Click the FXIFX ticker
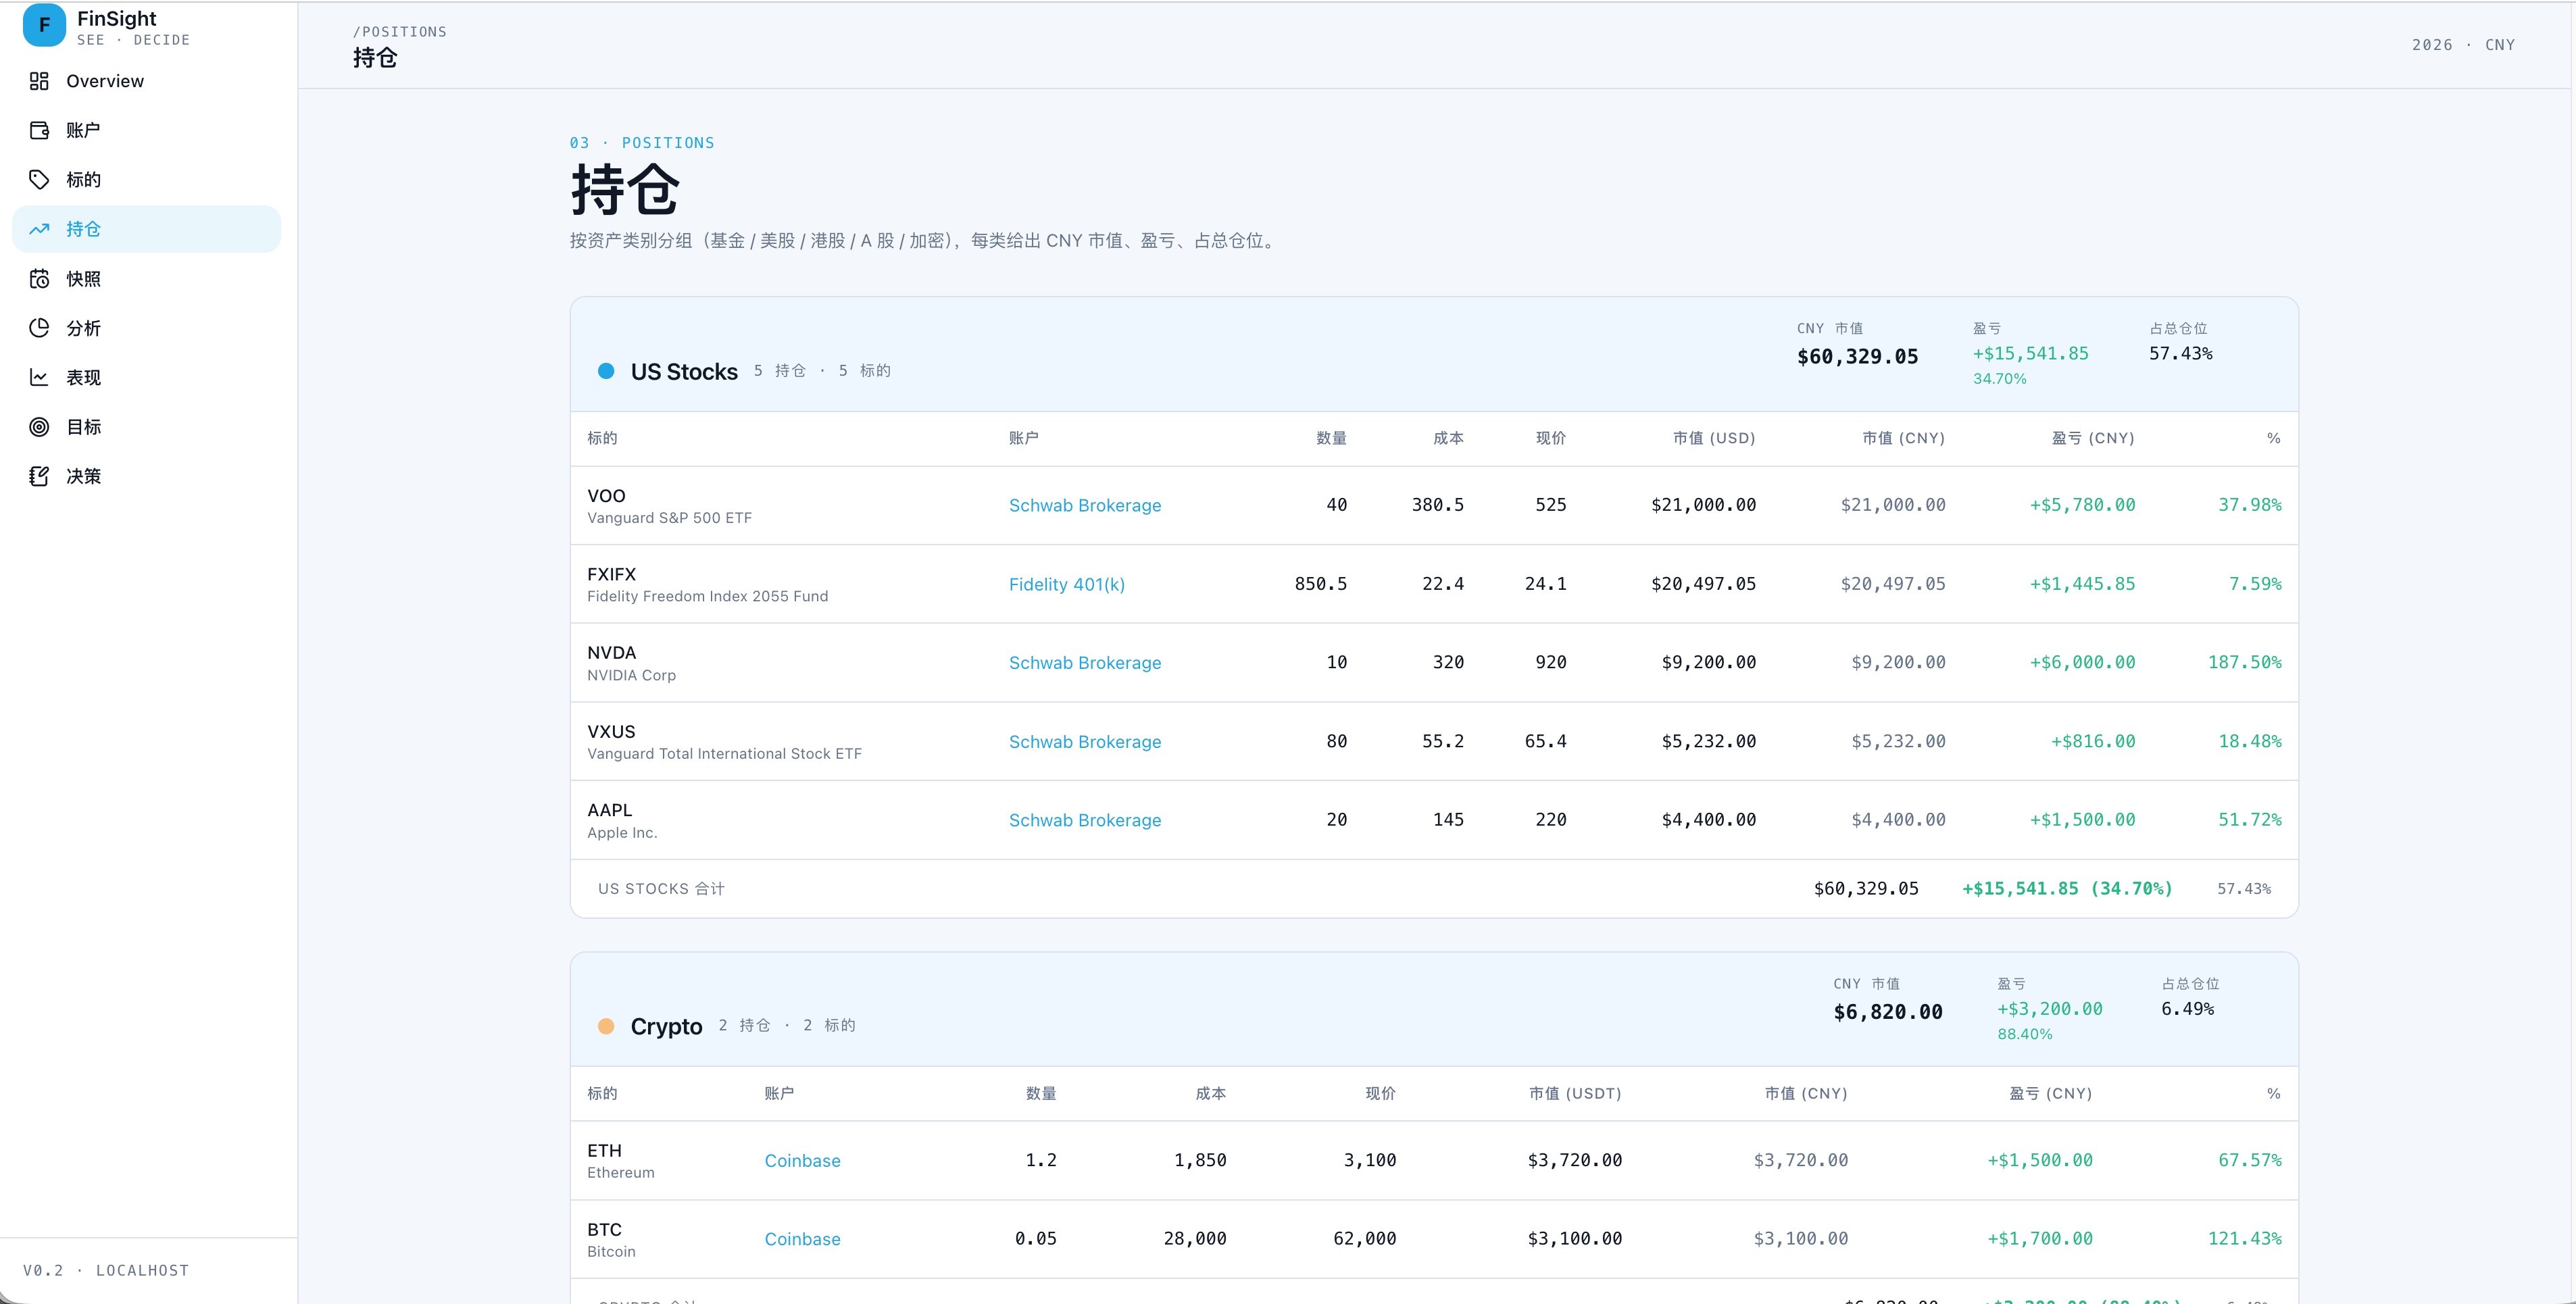The height and width of the screenshot is (1304, 2576). tap(611, 574)
